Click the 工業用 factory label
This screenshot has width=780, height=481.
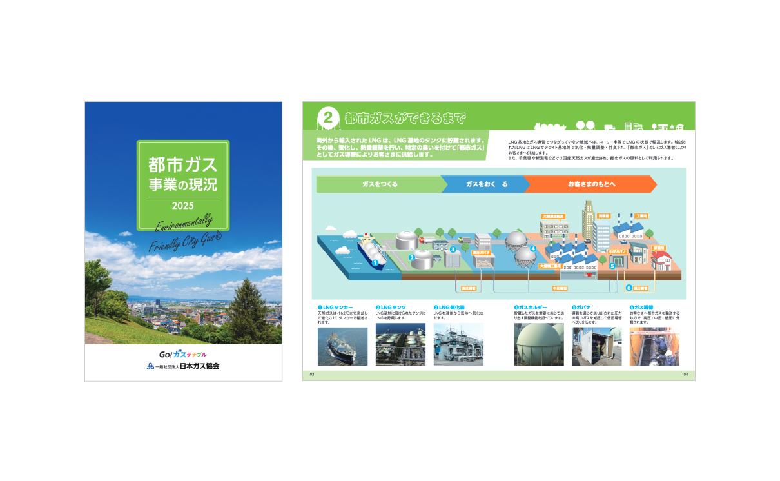641,217
